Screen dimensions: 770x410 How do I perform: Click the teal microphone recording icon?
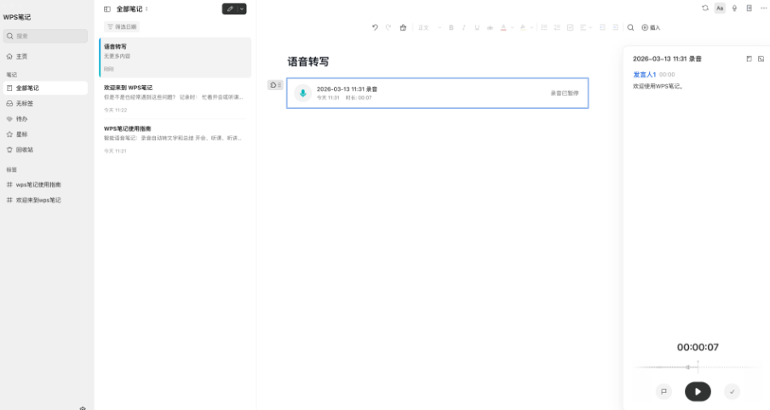tap(303, 93)
